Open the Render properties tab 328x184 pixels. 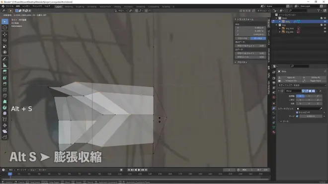pyautogui.click(x=274, y=78)
